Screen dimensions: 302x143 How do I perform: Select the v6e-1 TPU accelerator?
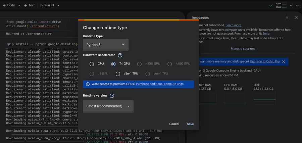148,74
